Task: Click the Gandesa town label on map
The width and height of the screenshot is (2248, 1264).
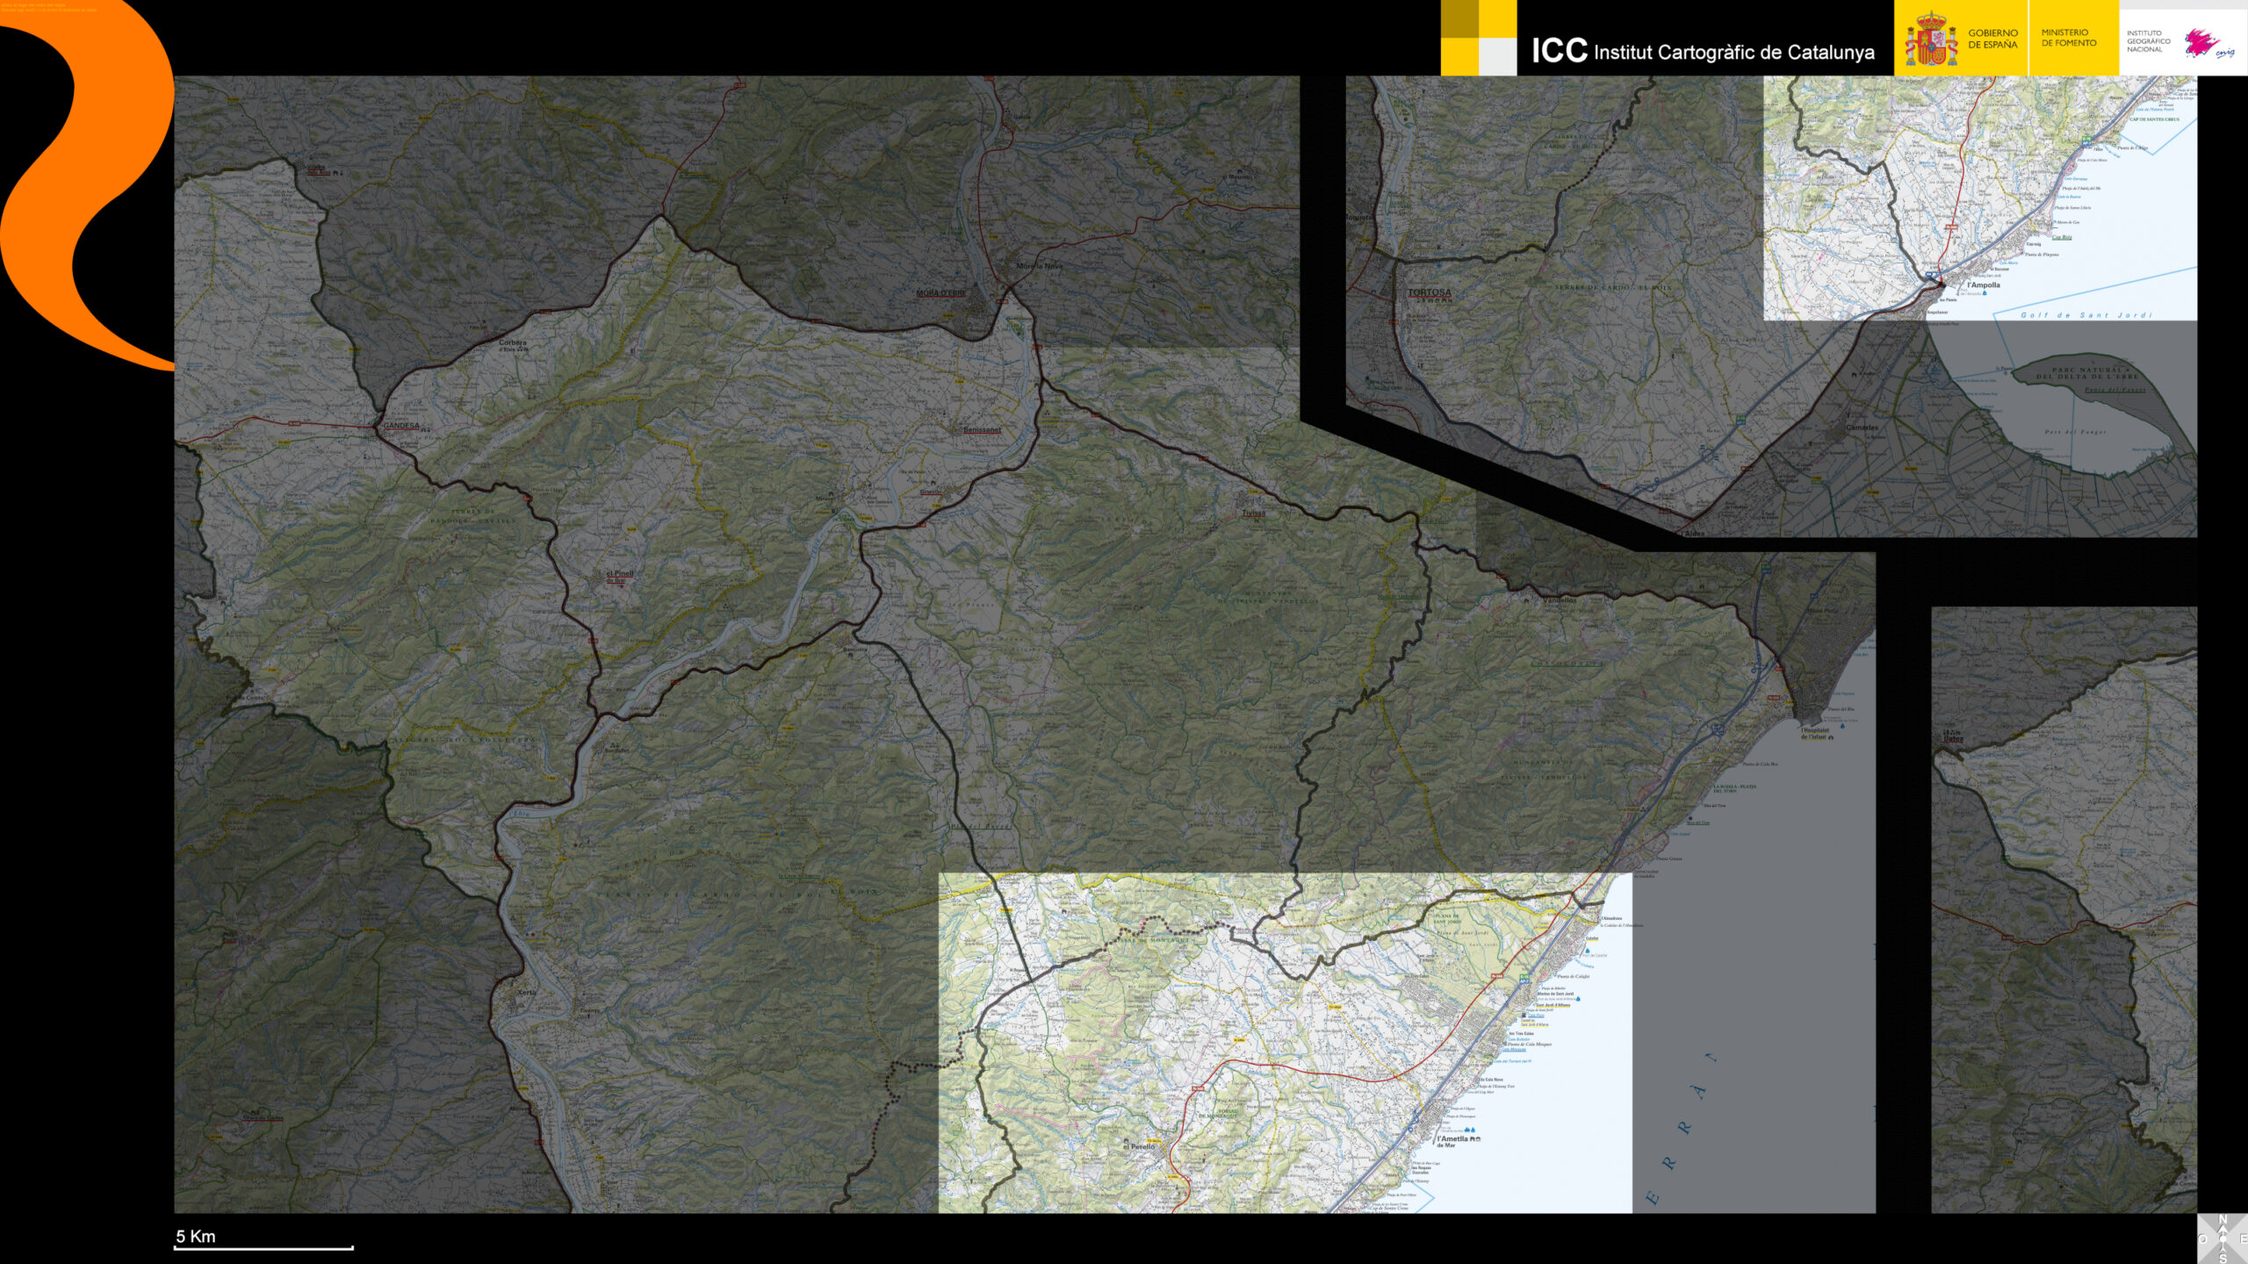Action: (400, 426)
